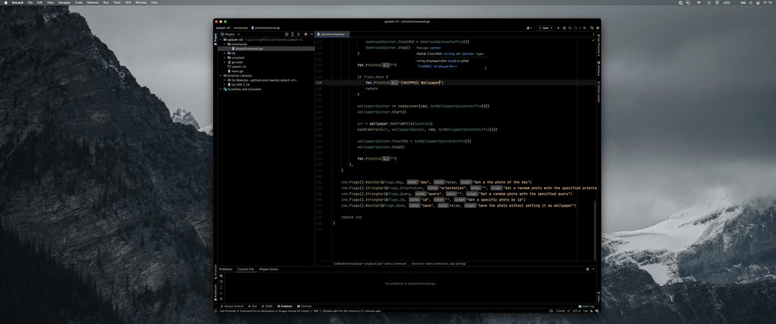Open Key Promoter X tool window
776x324 pixels.
(598, 44)
